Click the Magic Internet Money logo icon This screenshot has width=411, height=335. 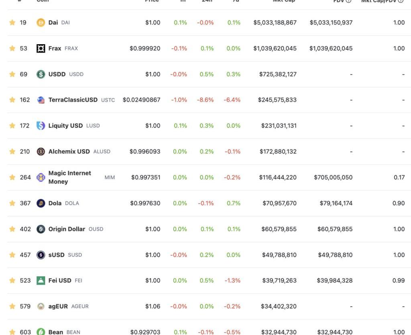coord(41,177)
